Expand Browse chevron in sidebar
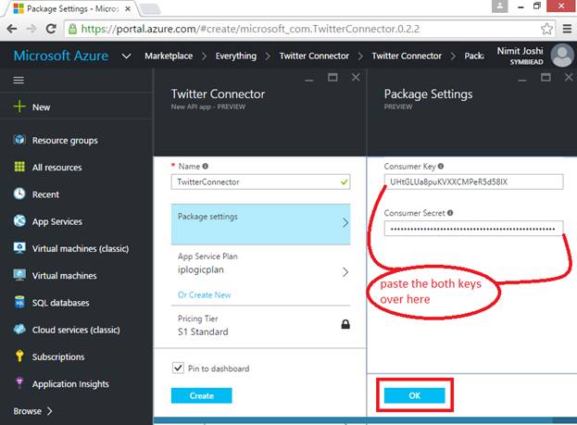 50,411
